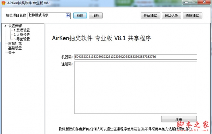Viewport: 212px width, 134px height.
Task: Select the 设置步骤 tree item
Action: [x=15, y=26]
